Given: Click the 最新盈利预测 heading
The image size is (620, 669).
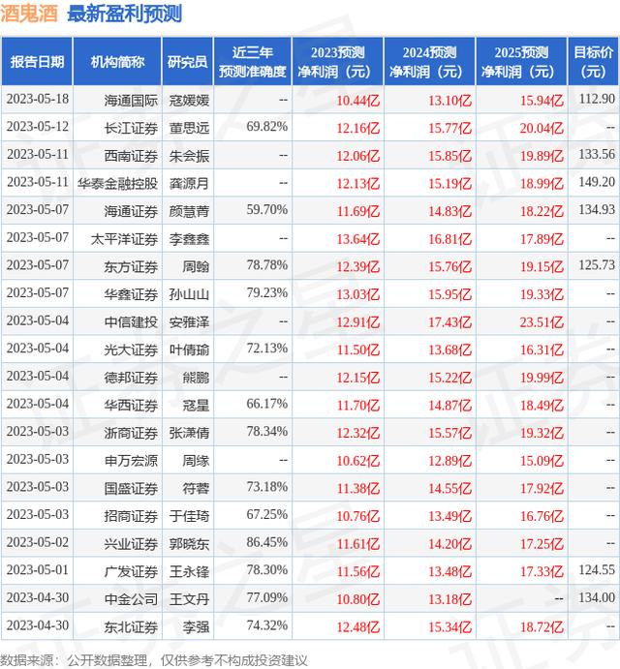Looking at the screenshot, I should coord(125,14).
